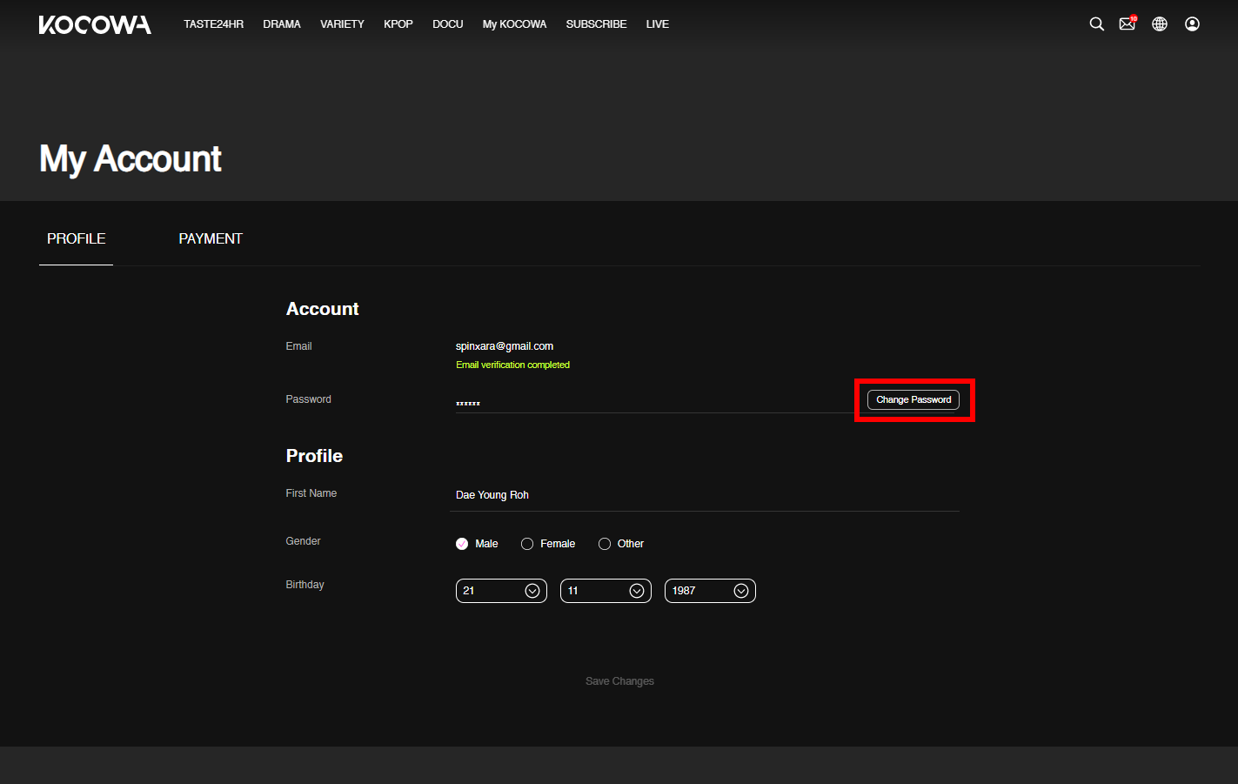
Task: Click the KOCOWA logo
Action: (95, 24)
